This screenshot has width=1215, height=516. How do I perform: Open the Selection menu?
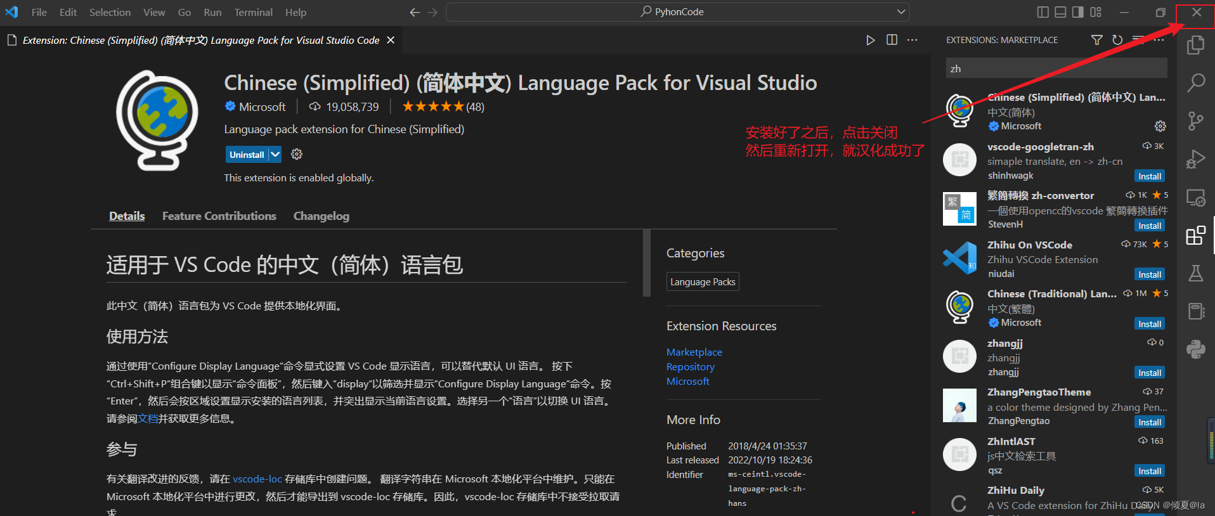(110, 12)
